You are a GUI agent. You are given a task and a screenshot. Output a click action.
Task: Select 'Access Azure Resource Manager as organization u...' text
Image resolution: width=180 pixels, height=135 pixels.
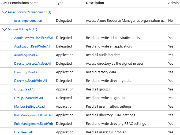click(x=126, y=21)
